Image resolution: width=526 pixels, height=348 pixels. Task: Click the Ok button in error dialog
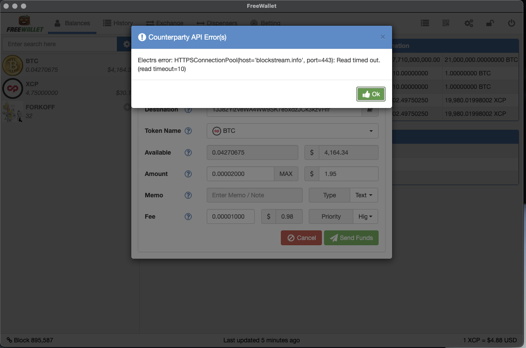371,94
